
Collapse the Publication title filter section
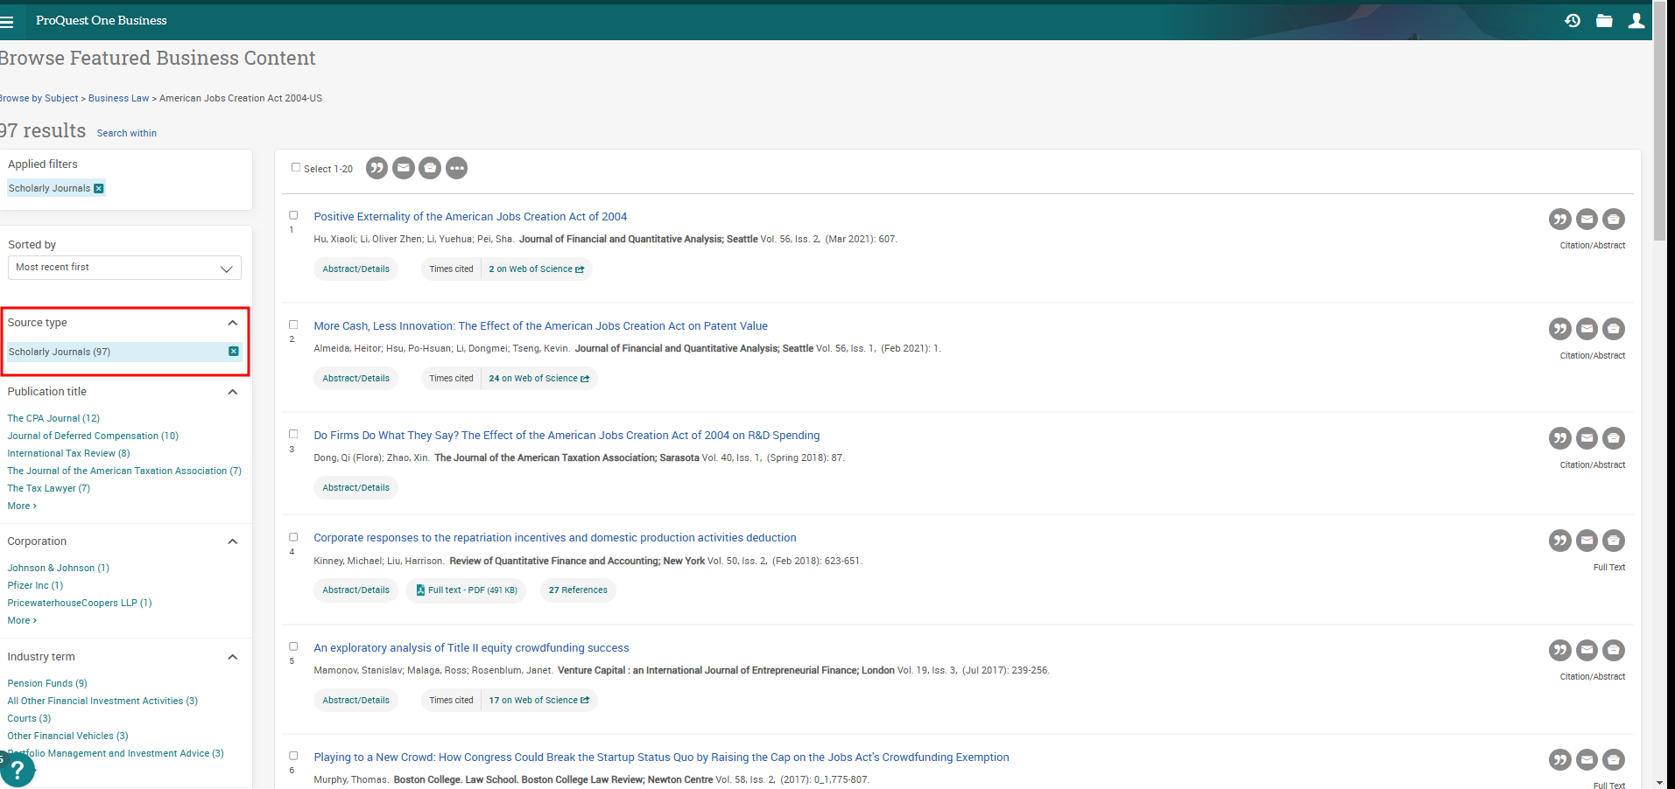pos(232,392)
